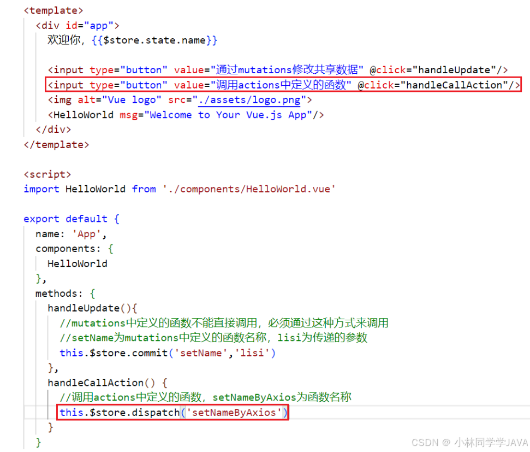The image size is (530, 452).
Task: Click the this.$store.dispatch('setNameByAxios') line
Action: tap(173, 413)
